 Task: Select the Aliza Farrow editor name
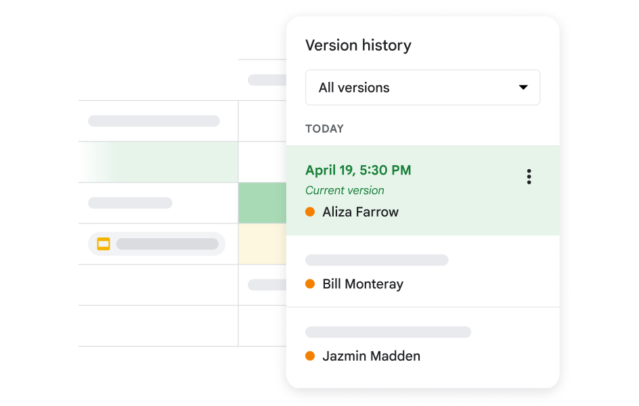360,212
